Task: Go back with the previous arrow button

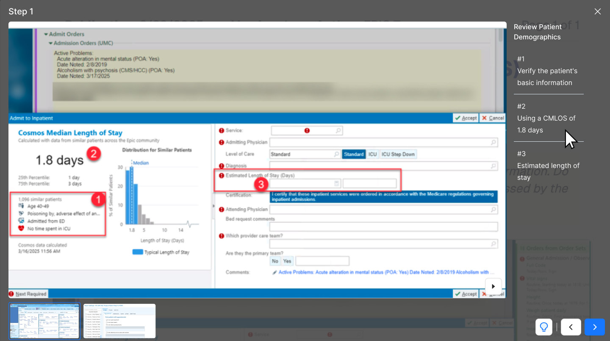Action: coord(571,327)
